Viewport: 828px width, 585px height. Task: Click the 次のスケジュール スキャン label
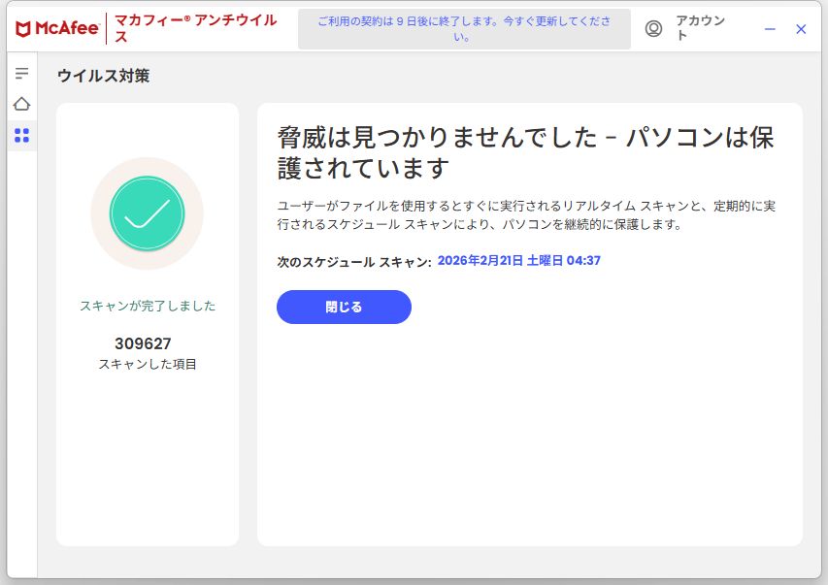tap(353, 262)
